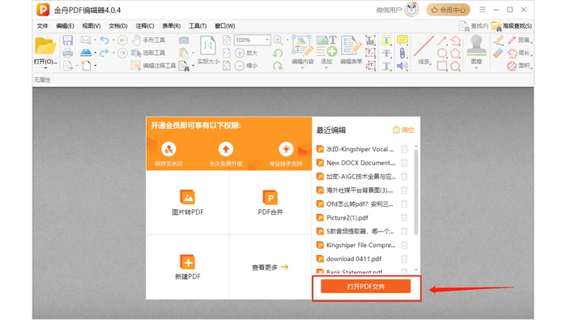Click the magnifier zoom tool icon

[x=278, y=40]
